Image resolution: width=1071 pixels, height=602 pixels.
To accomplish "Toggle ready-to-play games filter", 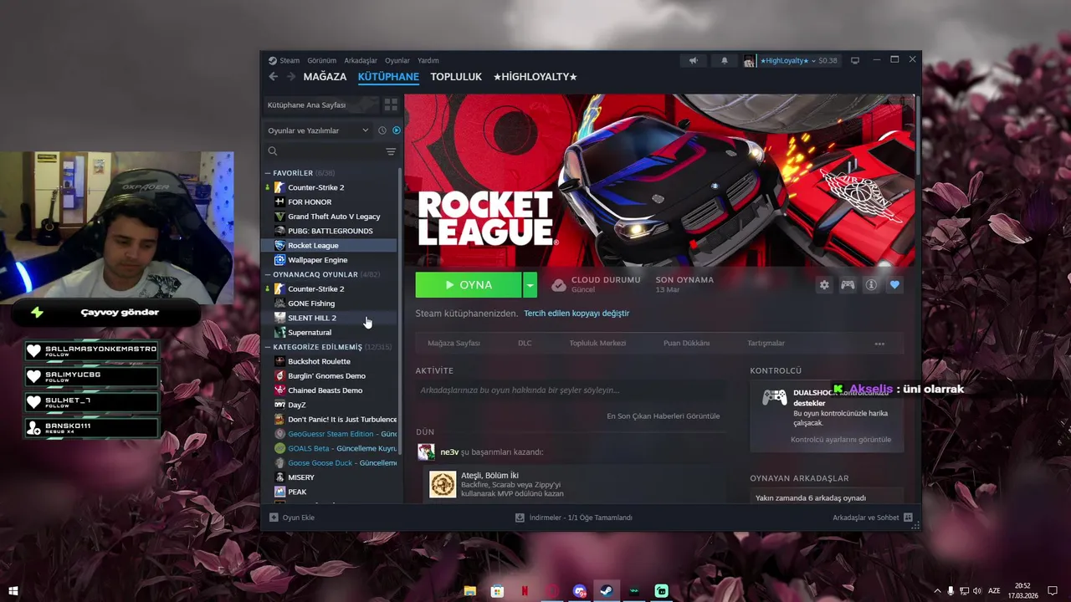I will click(x=397, y=130).
